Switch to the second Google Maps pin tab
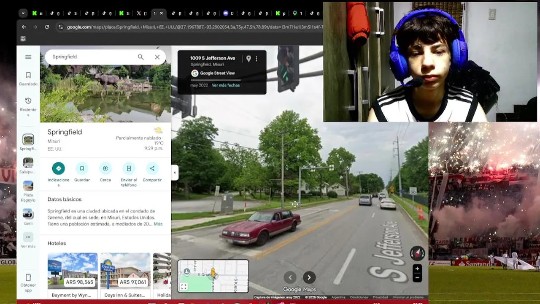The height and width of the screenshot is (304, 540). coord(297,13)
